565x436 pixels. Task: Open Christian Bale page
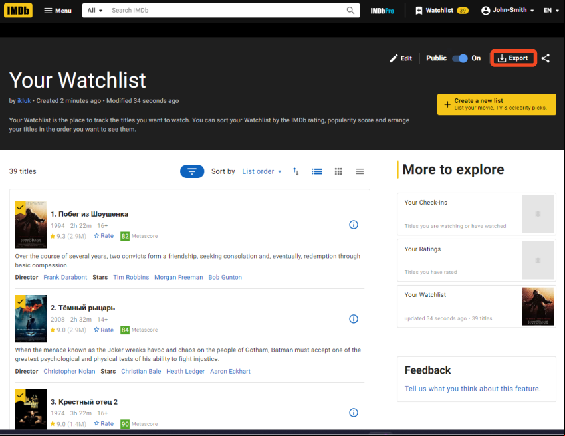tap(141, 371)
